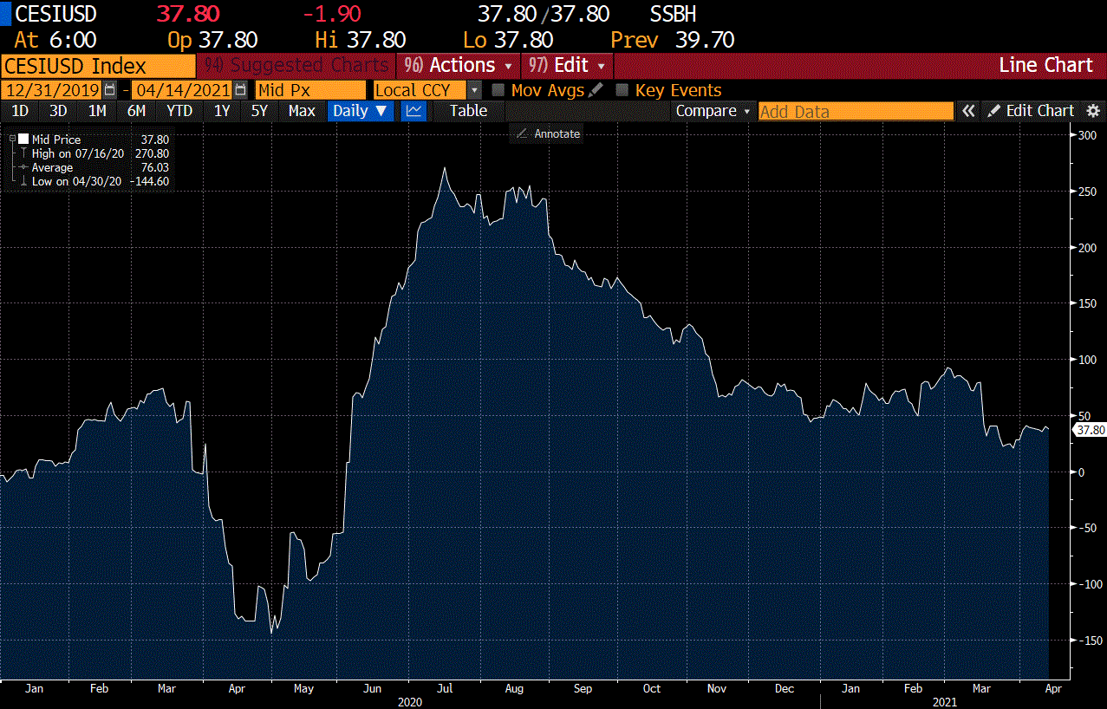Screen dimensions: 1107x709
Task: Open chart settings gear icon
Action: (1094, 111)
